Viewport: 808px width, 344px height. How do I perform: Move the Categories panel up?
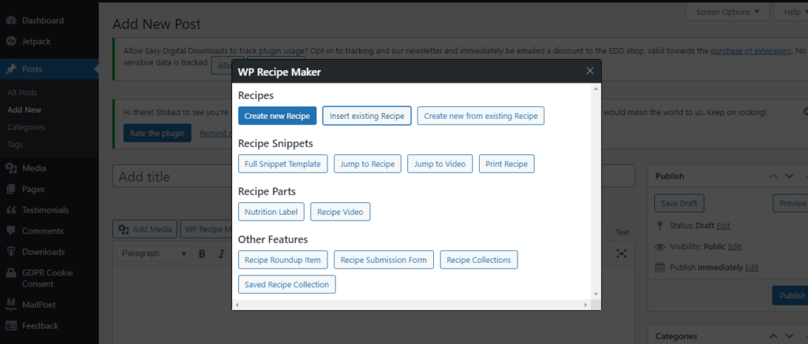[x=773, y=336]
